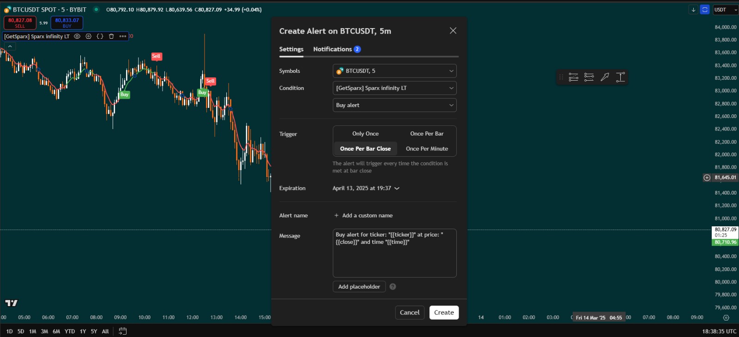Click the Sparx infinity LT legend title
Image resolution: width=739 pixels, height=337 pixels.
[x=37, y=36]
